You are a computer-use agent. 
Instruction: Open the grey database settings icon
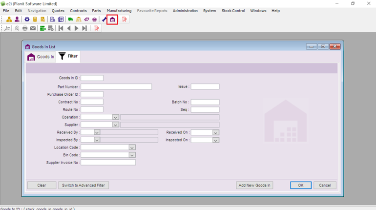pos(51,28)
